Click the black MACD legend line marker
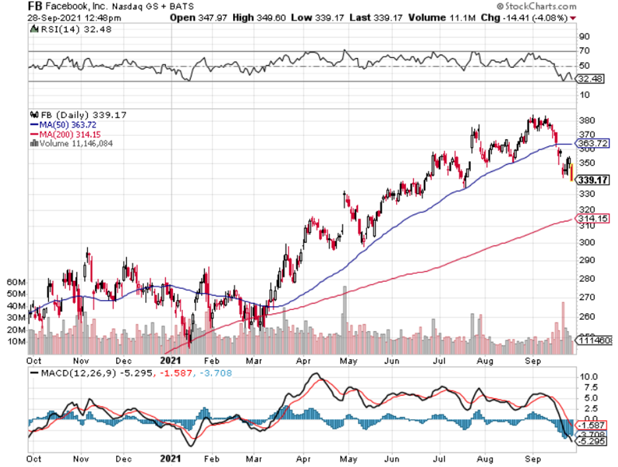 click(34, 373)
